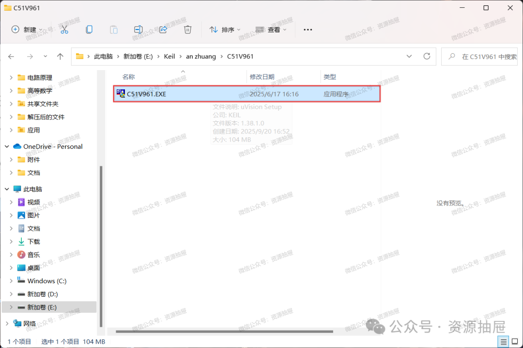Open the 共享文件夹 folder in sidebar
Image resolution: width=523 pixels, height=348 pixels.
click(43, 104)
